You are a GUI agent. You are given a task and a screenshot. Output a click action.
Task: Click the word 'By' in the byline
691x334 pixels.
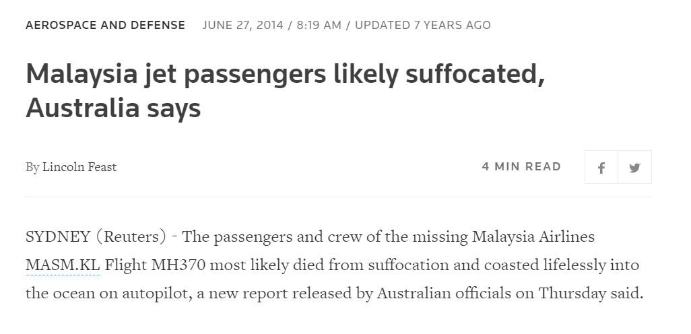[x=32, y=167]
